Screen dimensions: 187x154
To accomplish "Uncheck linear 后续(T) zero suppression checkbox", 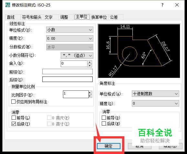I will pyautogui.click(x=14, y=124).
